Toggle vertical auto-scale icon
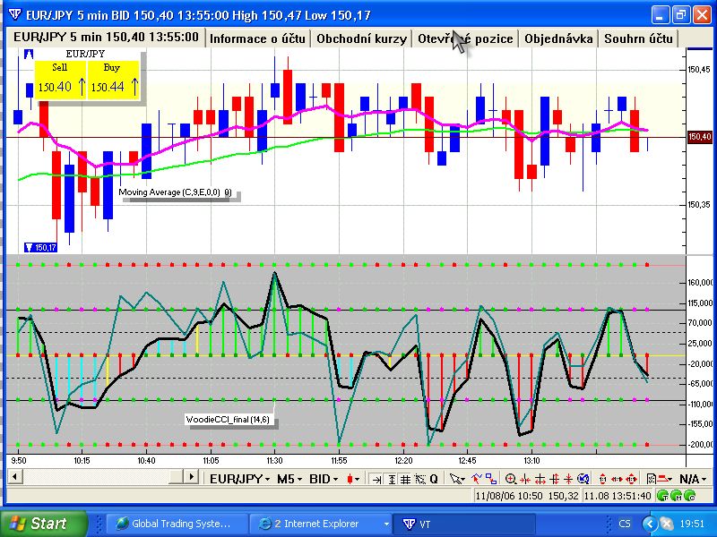Viewport: 717px width, 537px height. (x=392, y=480)
